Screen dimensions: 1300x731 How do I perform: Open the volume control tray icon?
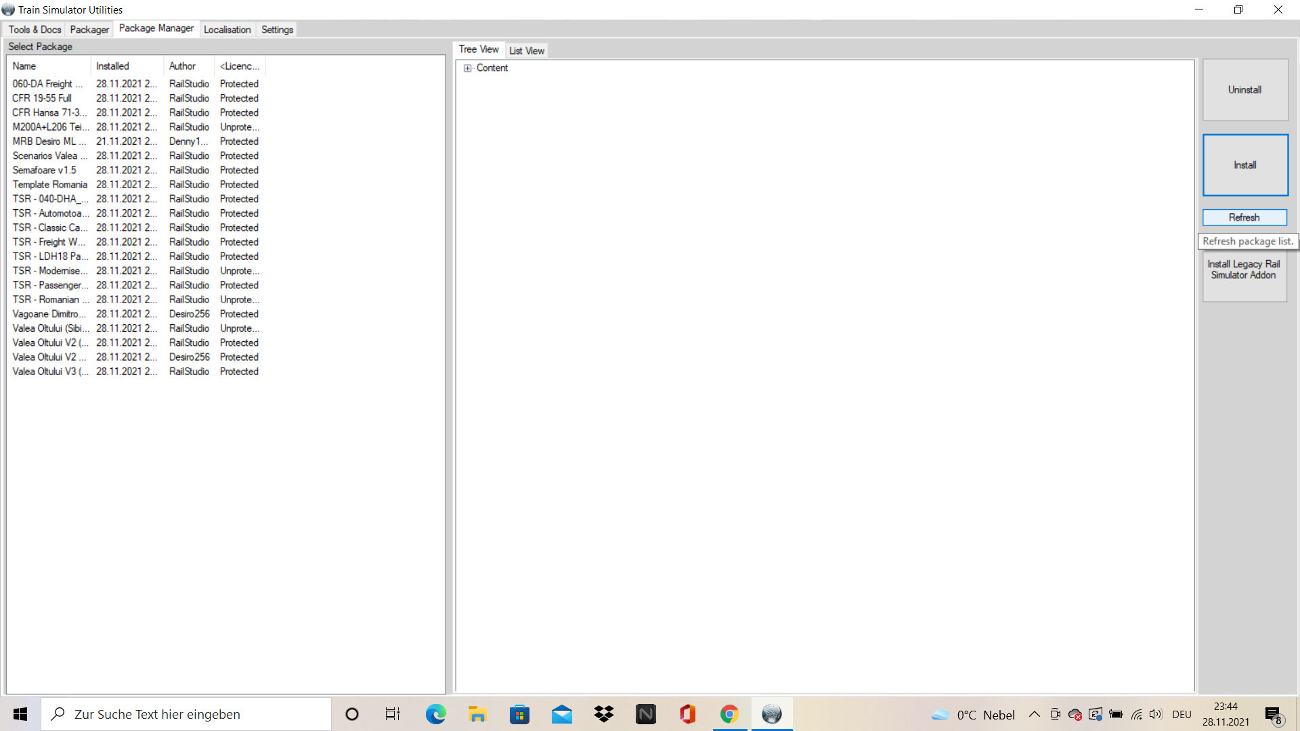[x=1156, y=714]
